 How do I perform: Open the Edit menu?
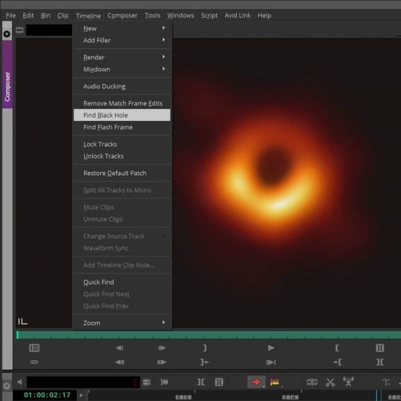28,16
